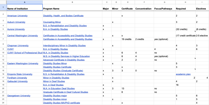The width and height of the screenshot is (209, 105).
Task: Open Fordham University link
Action: point(17,78)
